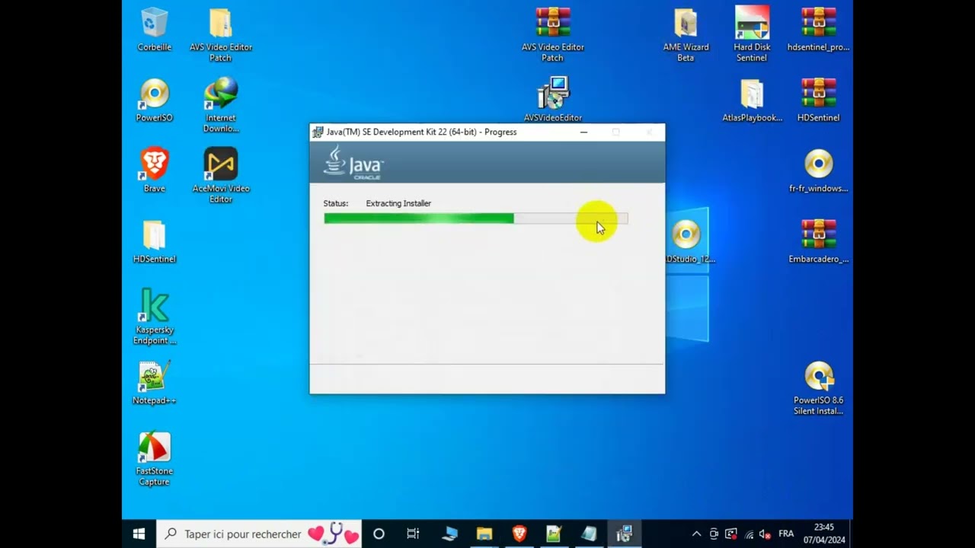Open File Explorer from the taskbar

pyautogui.click(x=484, y=534)
